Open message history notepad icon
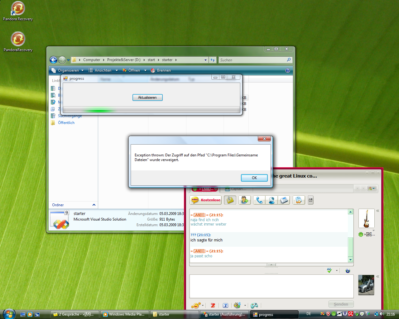The image size is (399, 319). [230, 200]
